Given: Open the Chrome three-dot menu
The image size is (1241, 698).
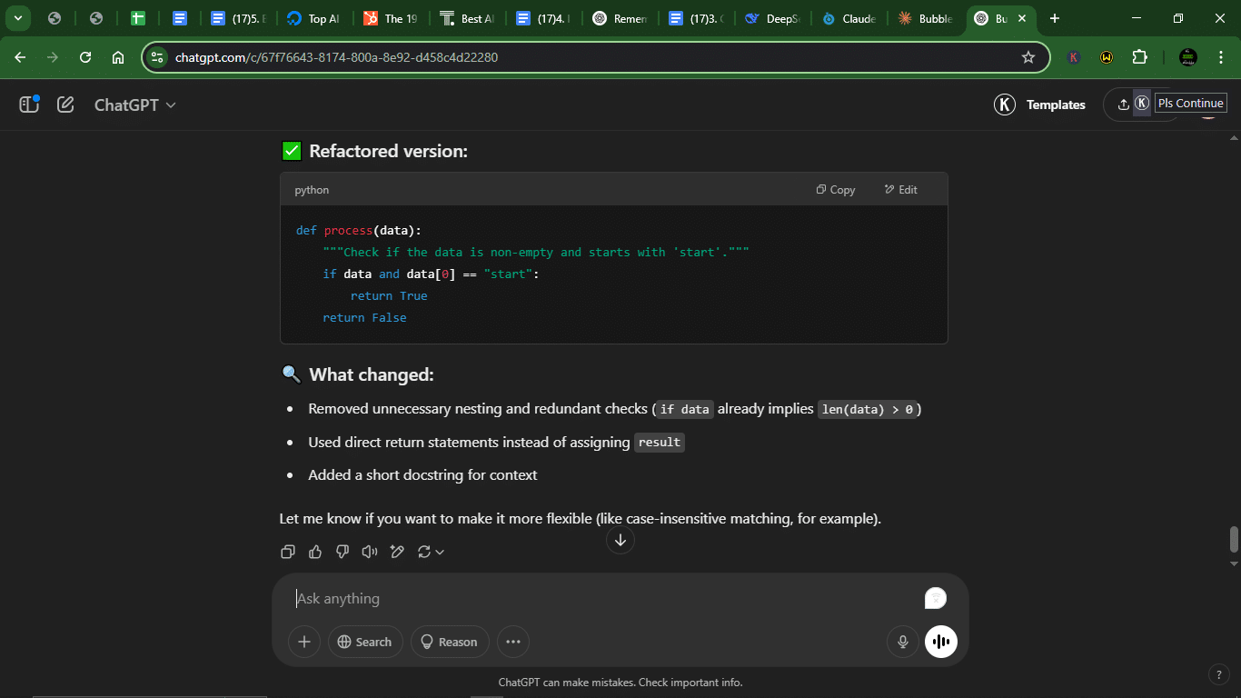Looking at the screenshot, I should [1219, 57].
